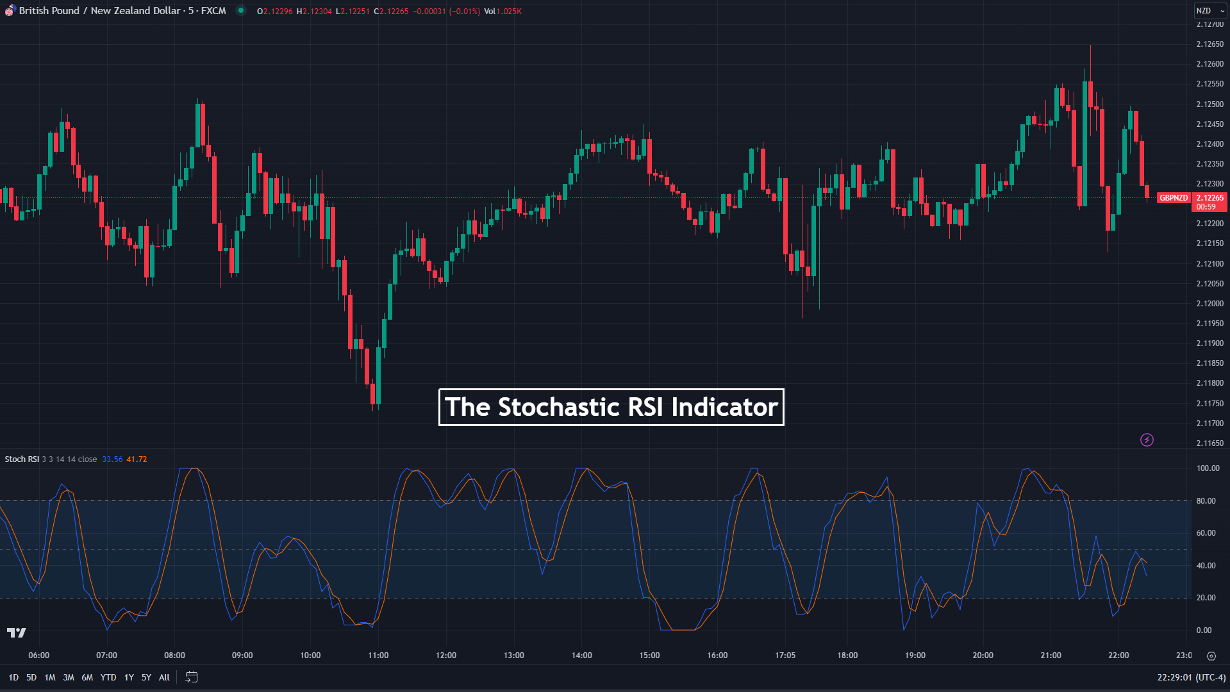Open the go-to-date calendar icon

click(190, 677)
